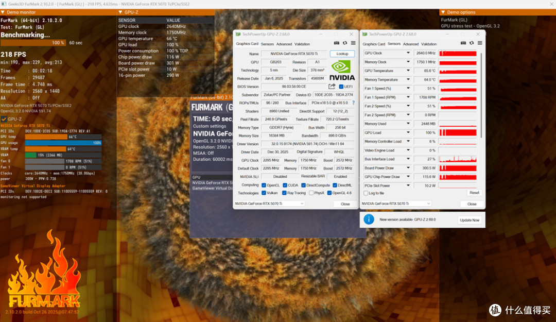Open the PCIe Slot Power sensor dropdown
The image size is (556, 322).
coord(408,185)
